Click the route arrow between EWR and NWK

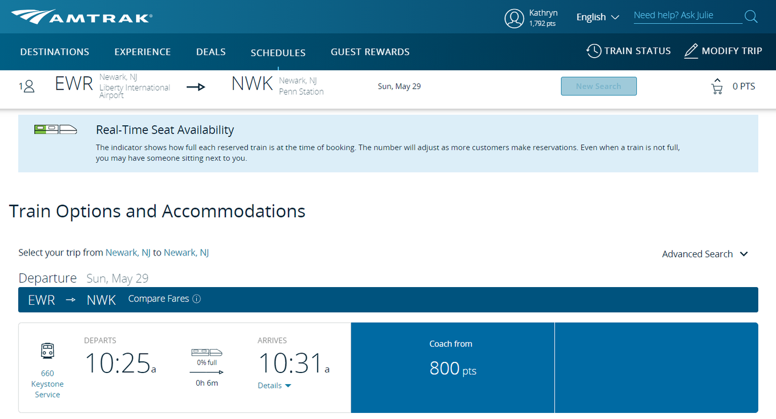196,86
